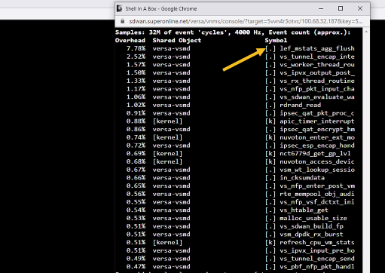The width and height of the screenshot is (385, 273).
Task: Click the padlock site security icon
Action: point(123,21)
